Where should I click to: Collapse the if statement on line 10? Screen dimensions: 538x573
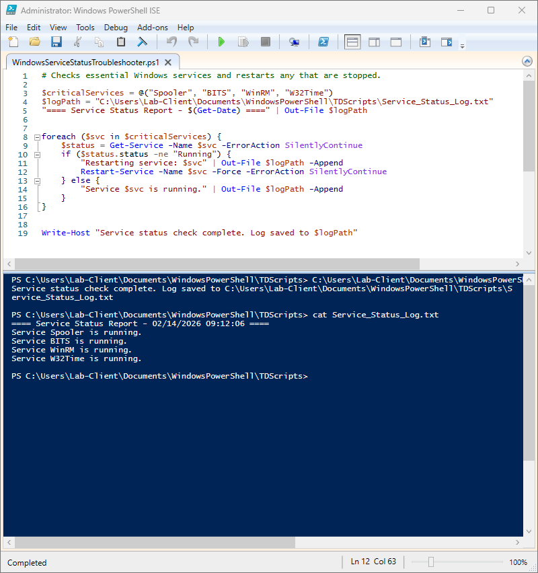point(37,154)
